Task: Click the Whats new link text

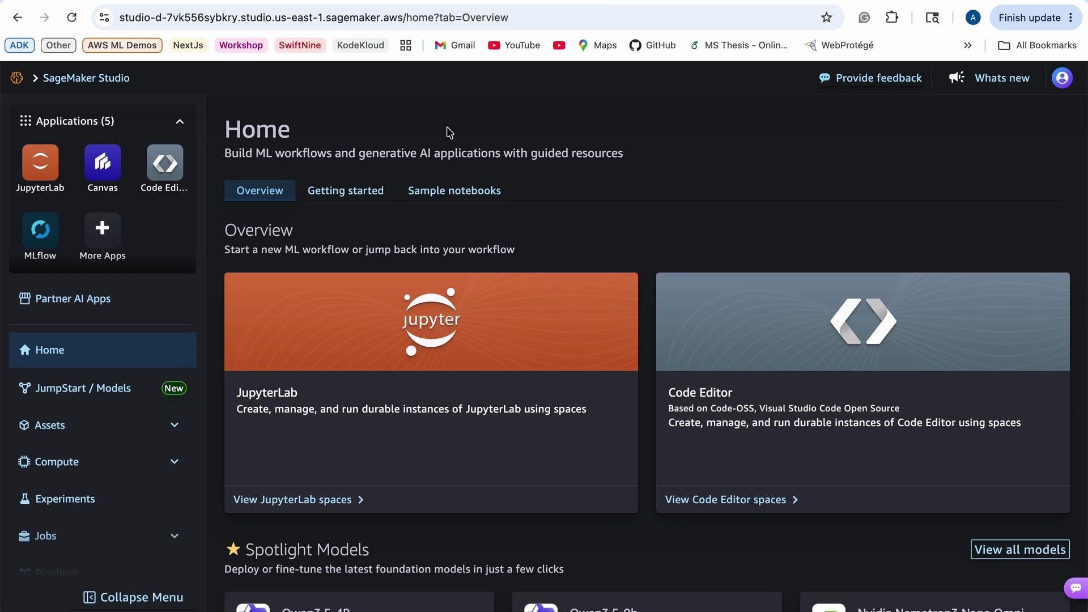Action: coord(1002,78)
